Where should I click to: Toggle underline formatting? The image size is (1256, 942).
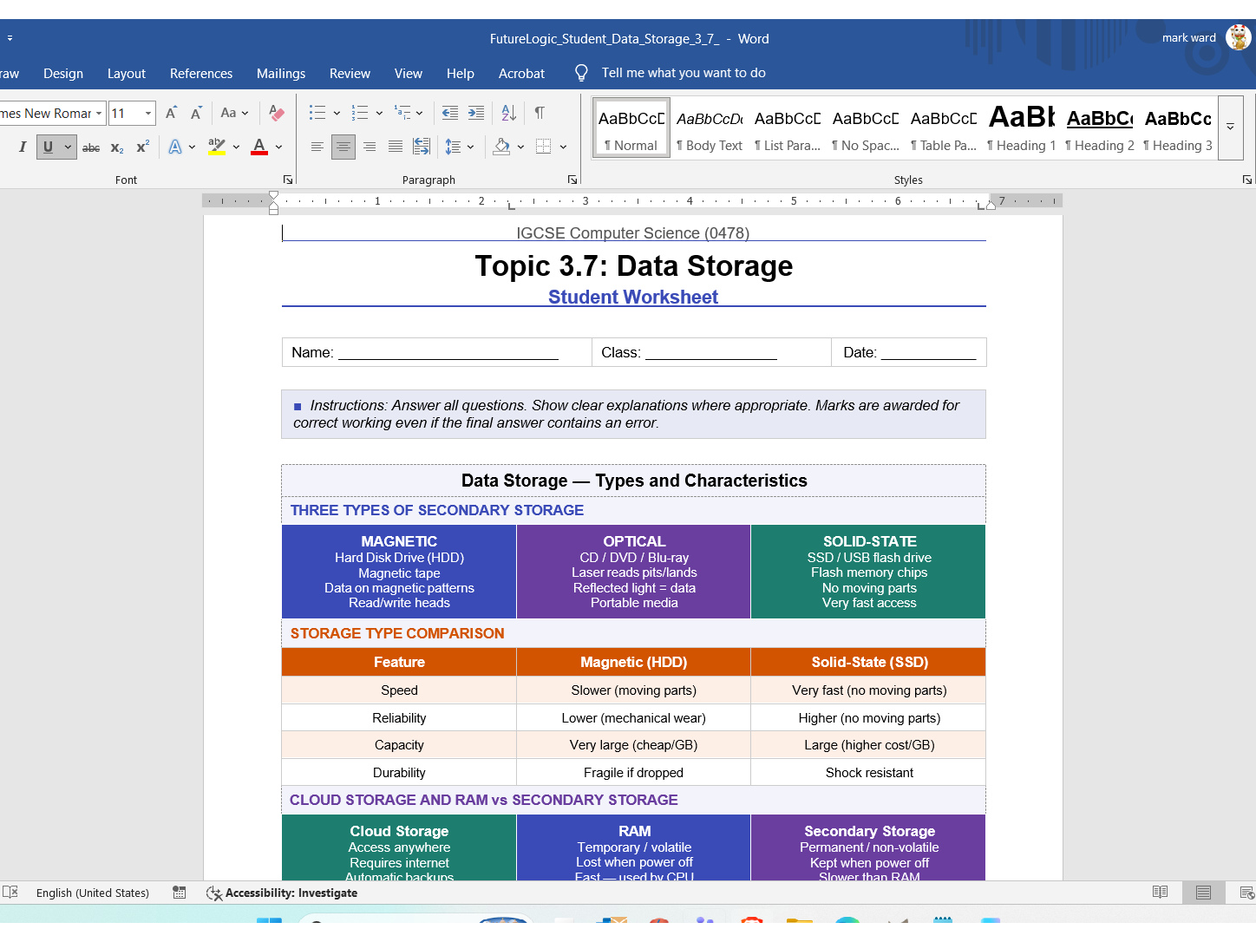(x=49, y=147)
